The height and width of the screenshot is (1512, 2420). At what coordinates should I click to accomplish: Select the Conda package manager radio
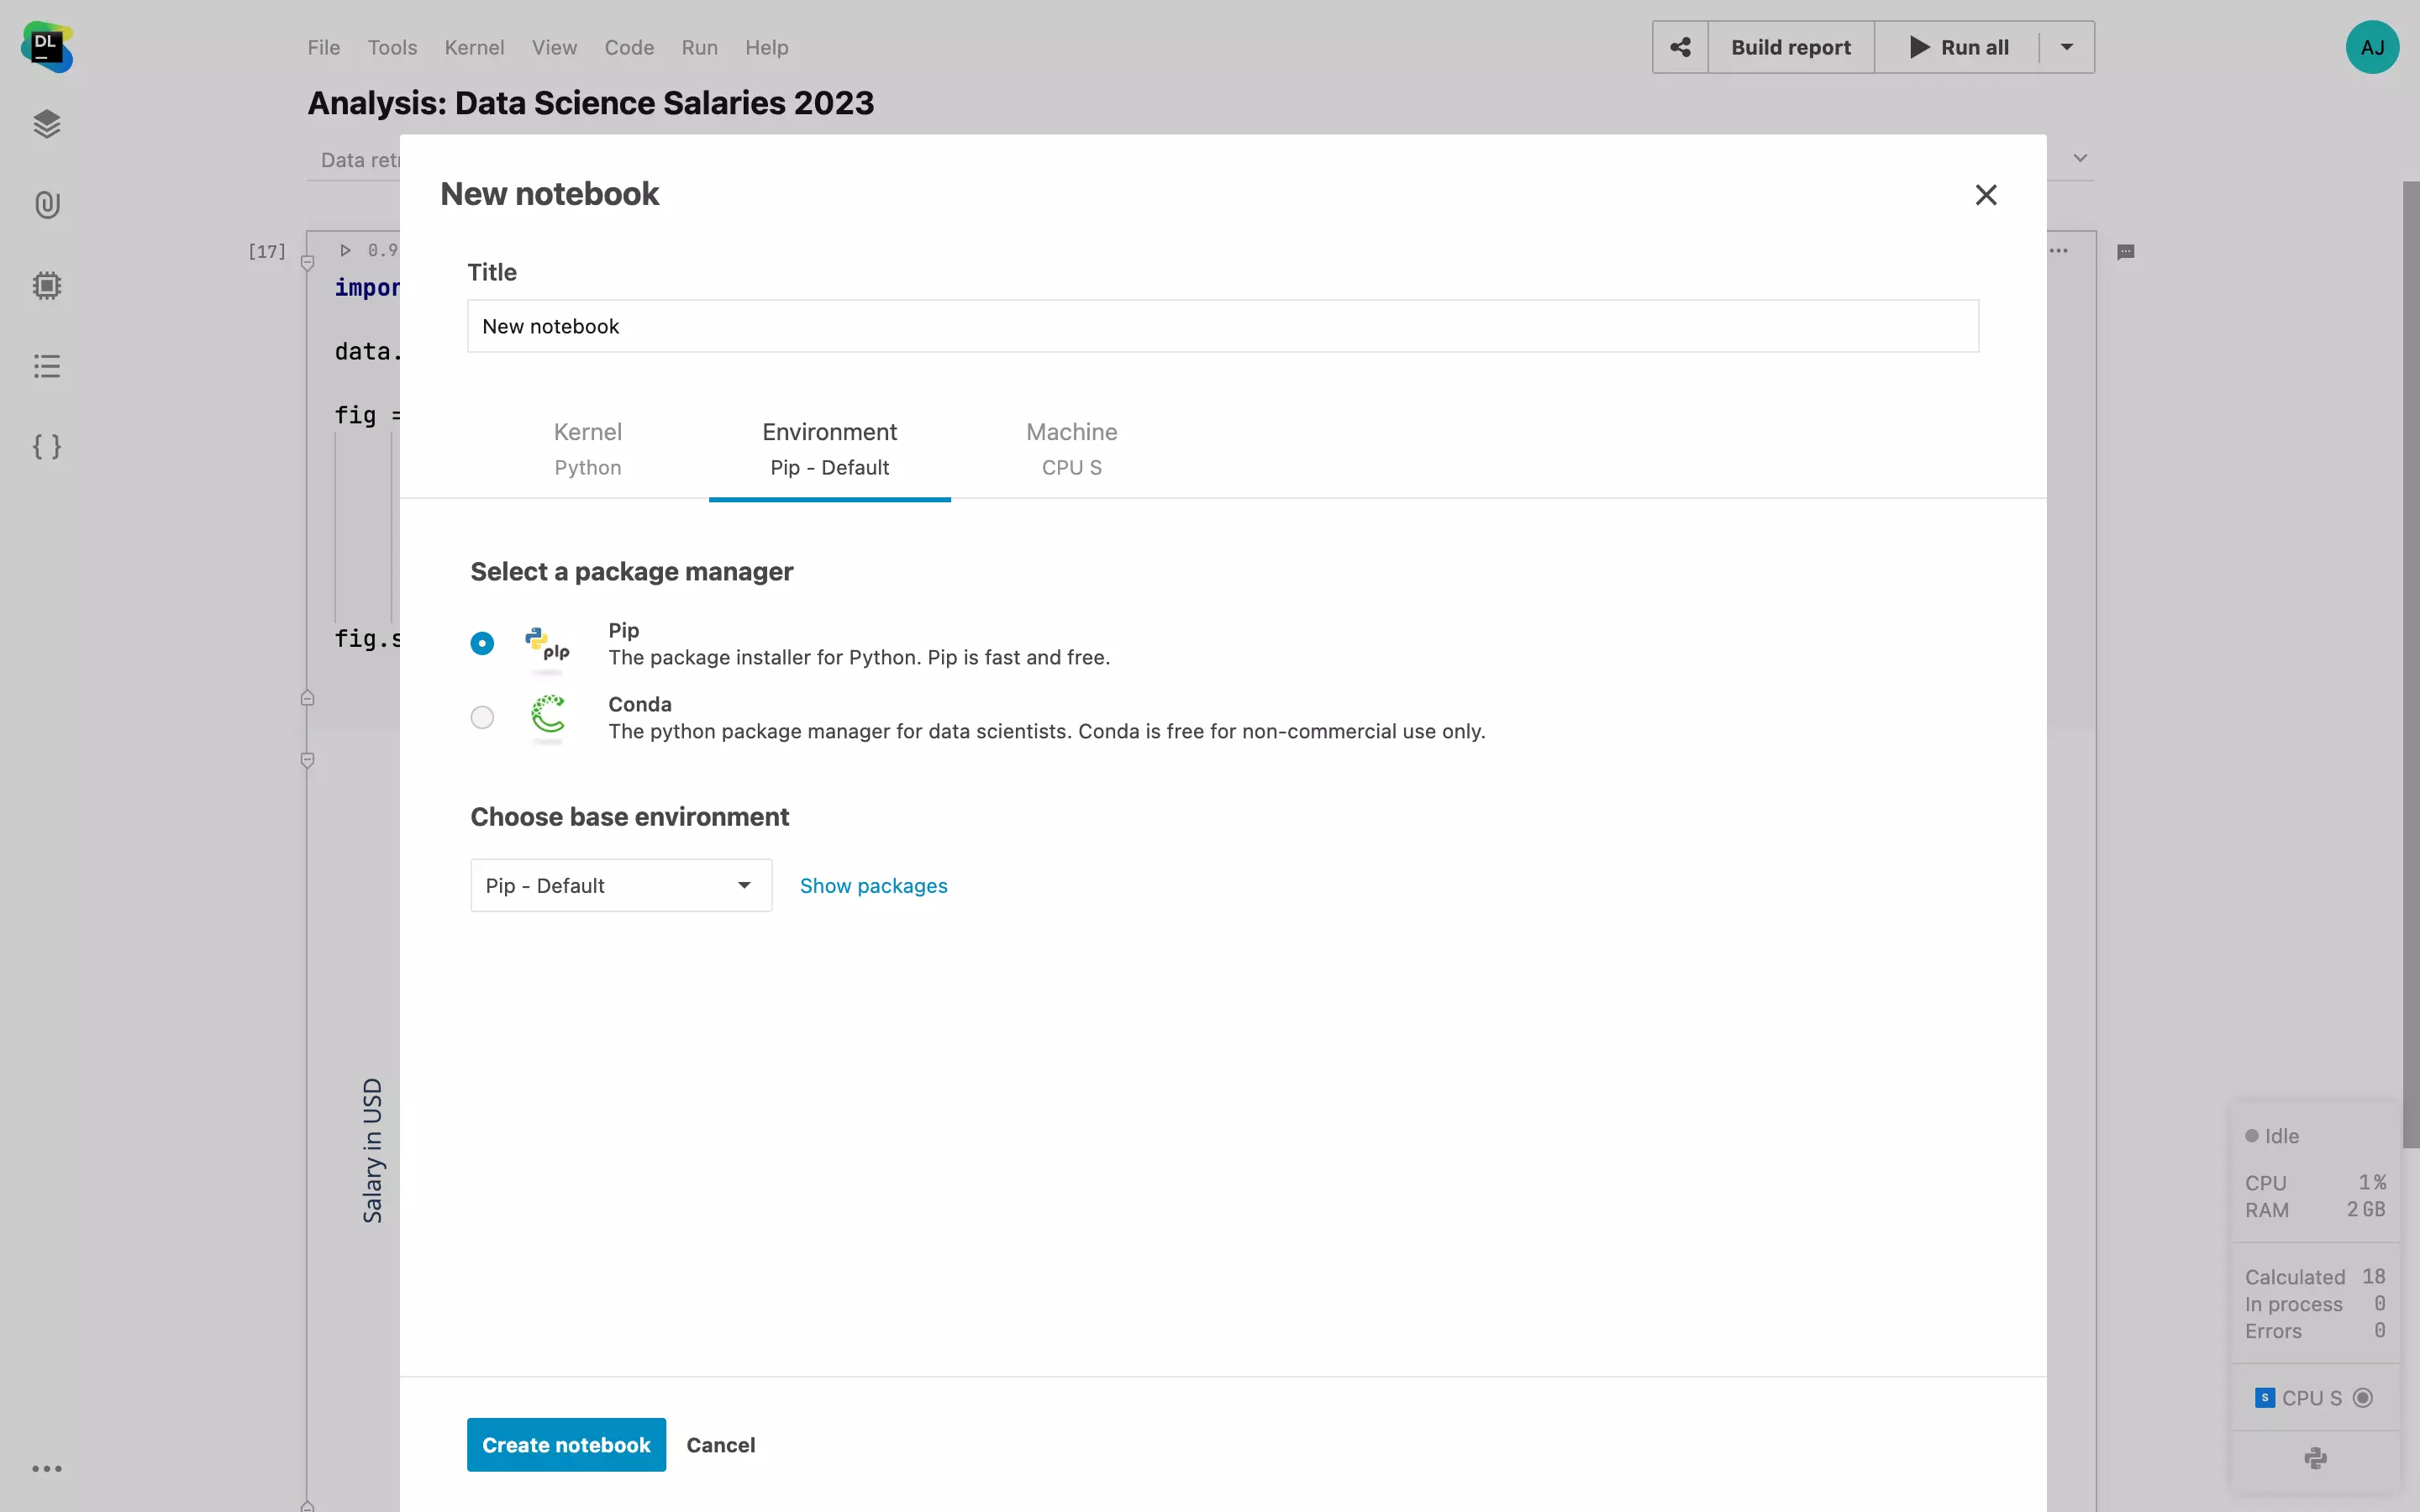point(482,717)
